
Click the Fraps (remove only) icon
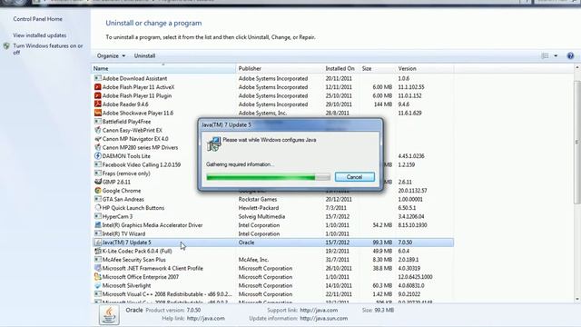click(97, 173)
